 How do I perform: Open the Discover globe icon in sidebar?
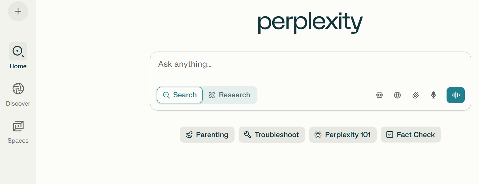coord(18,89)
